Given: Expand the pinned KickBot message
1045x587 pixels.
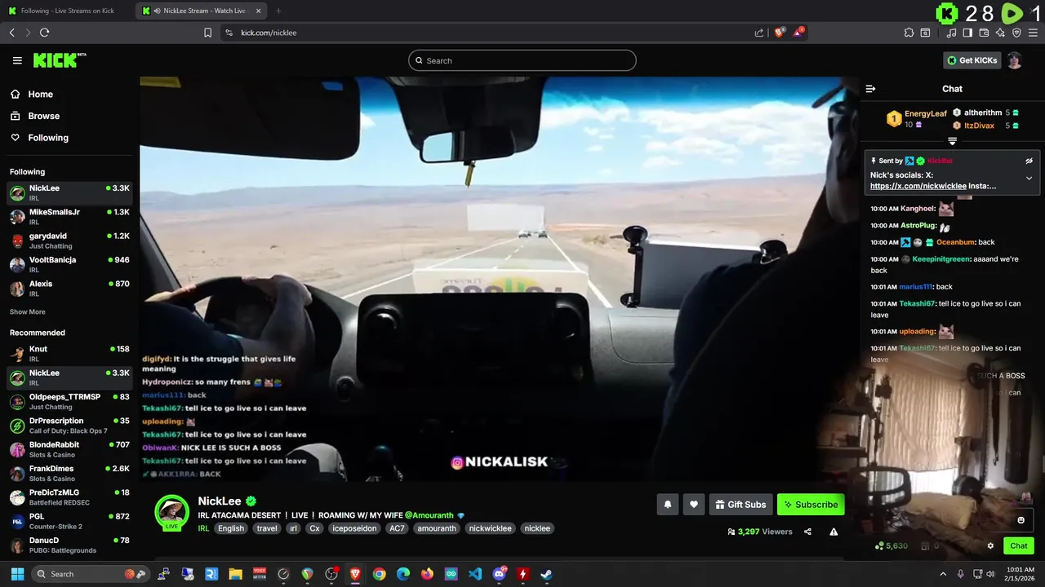Looking at the screenshot, I should 1029,178.
